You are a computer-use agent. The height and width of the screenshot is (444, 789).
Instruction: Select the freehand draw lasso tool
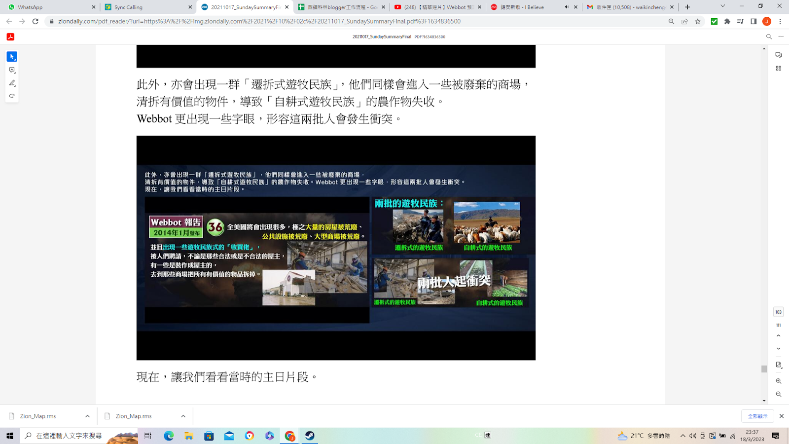[x=12, y=96]
